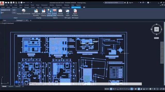Click Clean Screen icon in status bar

point(161,89)
